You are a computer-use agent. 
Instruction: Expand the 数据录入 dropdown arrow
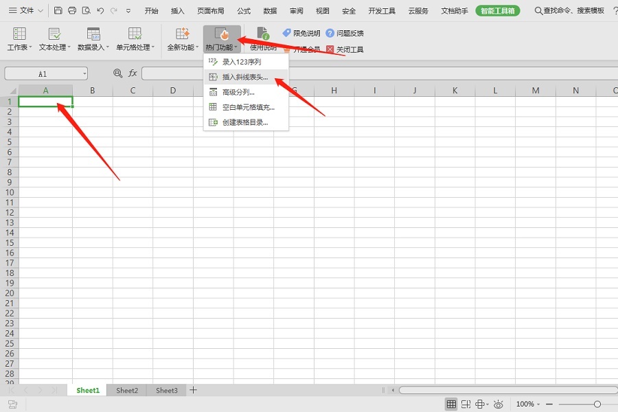coord(106,47)
